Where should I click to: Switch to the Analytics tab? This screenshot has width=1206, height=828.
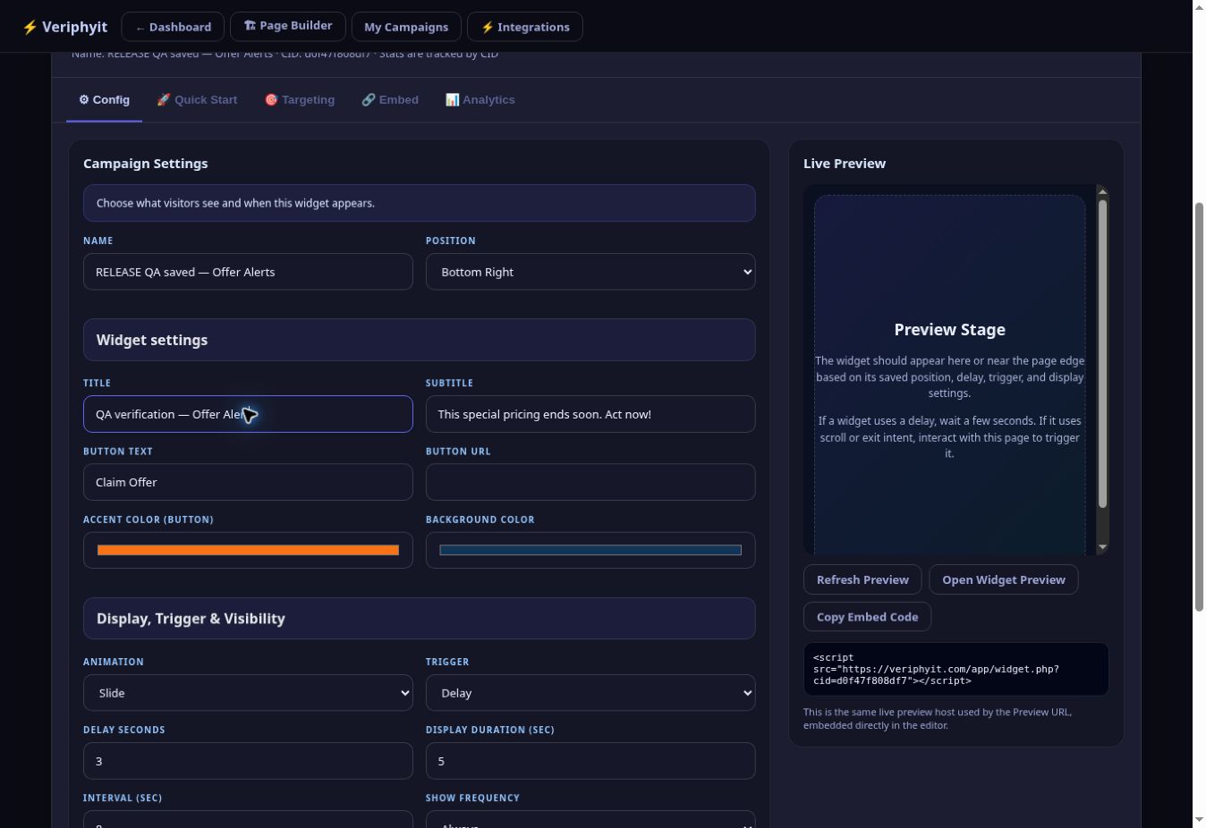tap(480, 100)
